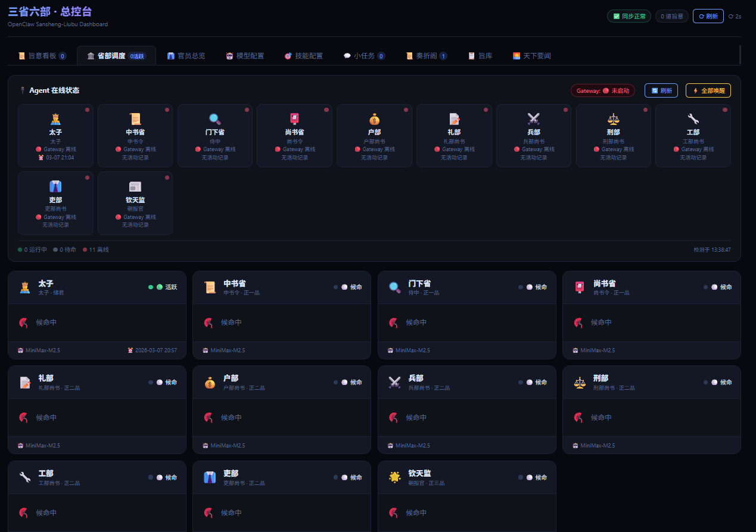Click the magnifier icon on the 门下省 侍中·正一品 card

click(x=394, y=287)
